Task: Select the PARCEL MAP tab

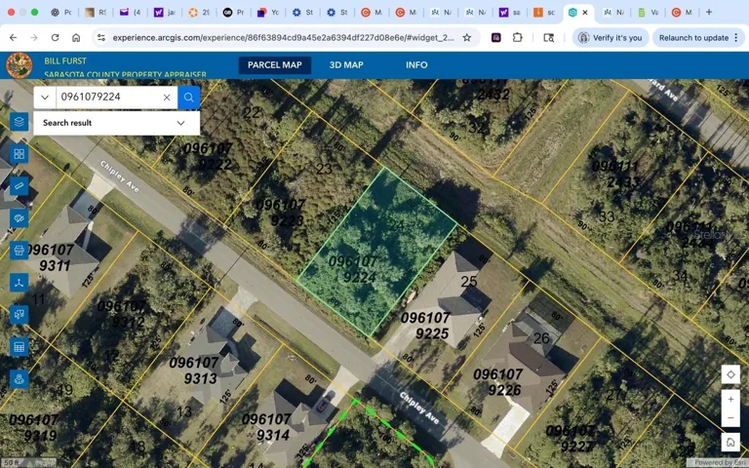Action: (x=274, y=65)
